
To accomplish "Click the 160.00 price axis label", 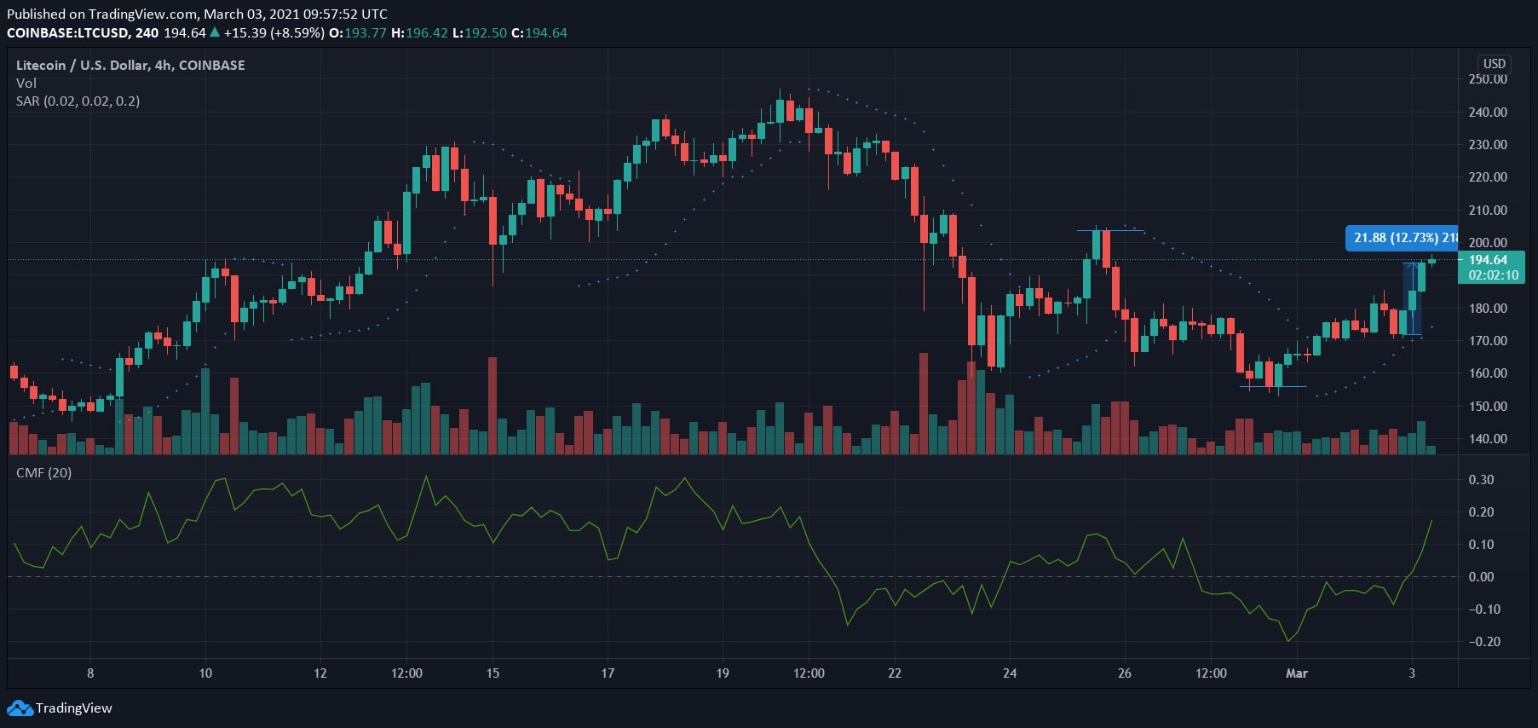I will pyautogui.click(x=1488, y=373).
